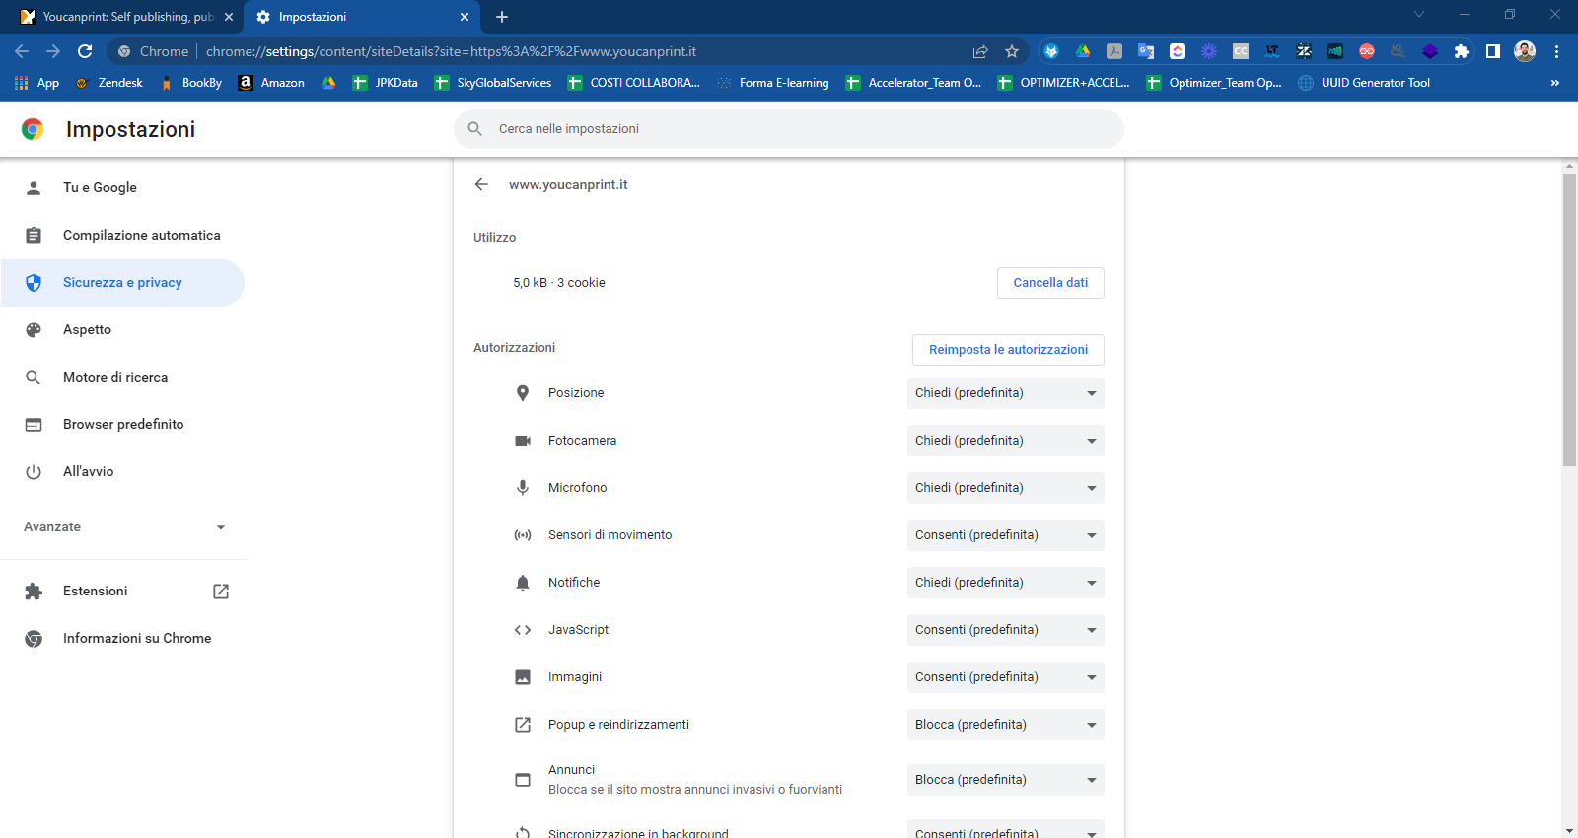
Task: Bookmark this page with the star icon
Action: tap(1012, 51)
